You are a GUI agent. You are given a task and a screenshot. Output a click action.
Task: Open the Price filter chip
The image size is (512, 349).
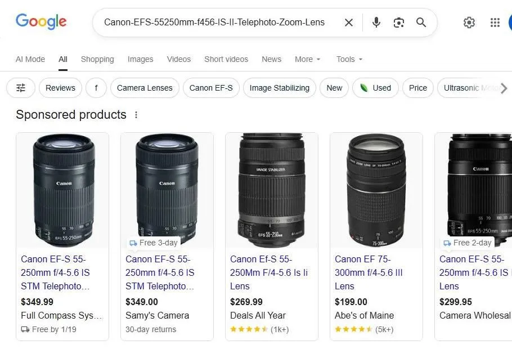(418, 88)
